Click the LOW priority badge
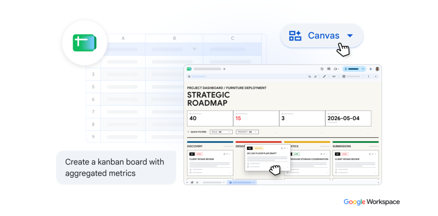The width and height of the screenshot is (438, 216). pos(296,154)
